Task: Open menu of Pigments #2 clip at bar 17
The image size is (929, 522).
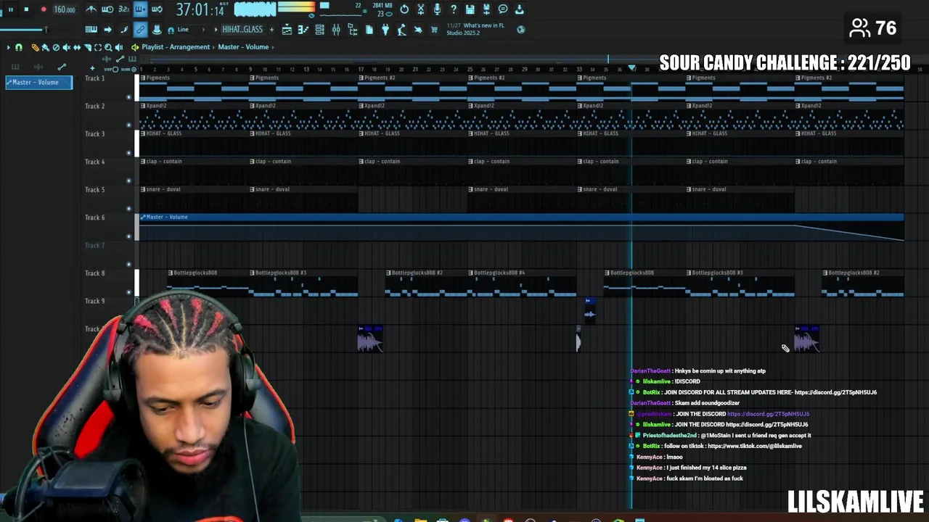Action: pos(361,78)
